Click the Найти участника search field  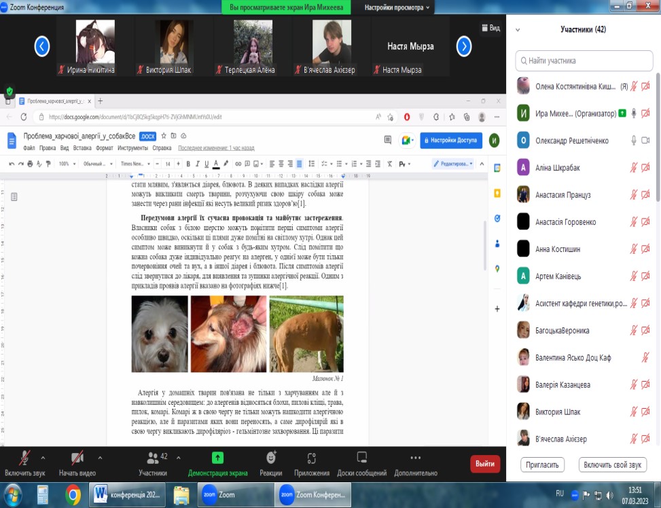coord(583,60)
